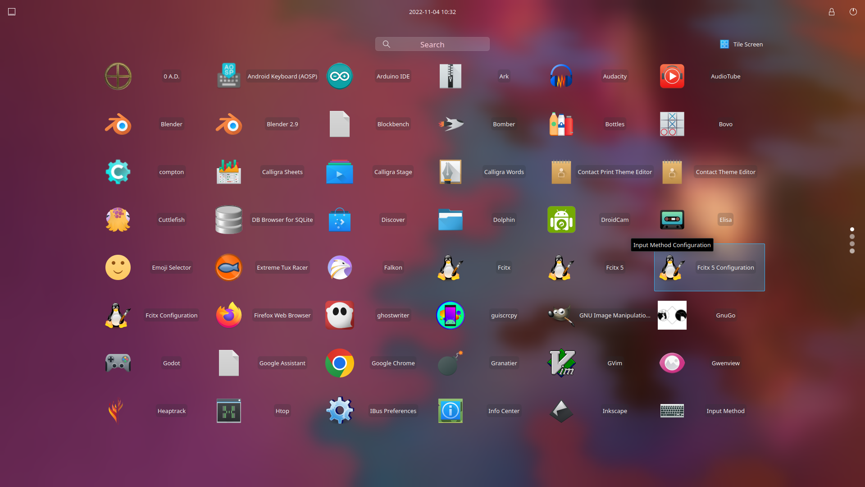Open the power menu icon
Screen dimensions: 865x487
click(853, 12)
